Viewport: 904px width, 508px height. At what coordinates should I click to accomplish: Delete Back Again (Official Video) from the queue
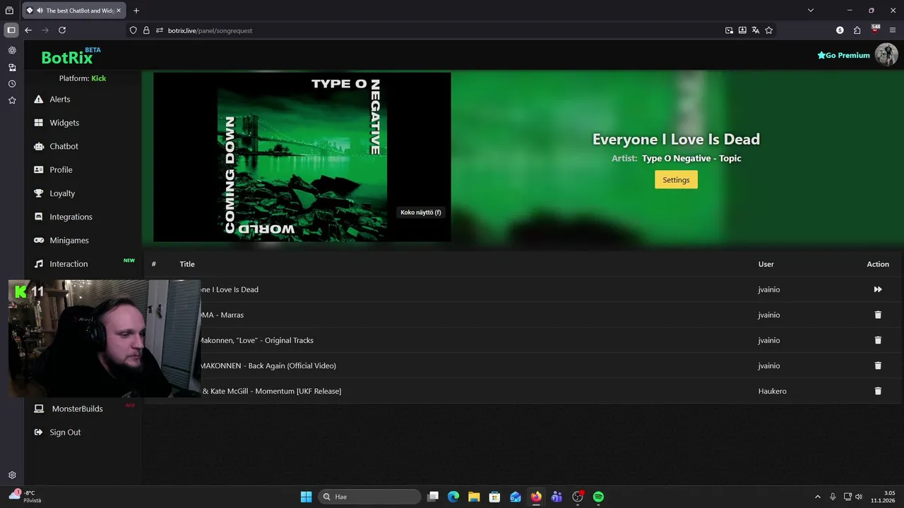click(878, 365)
